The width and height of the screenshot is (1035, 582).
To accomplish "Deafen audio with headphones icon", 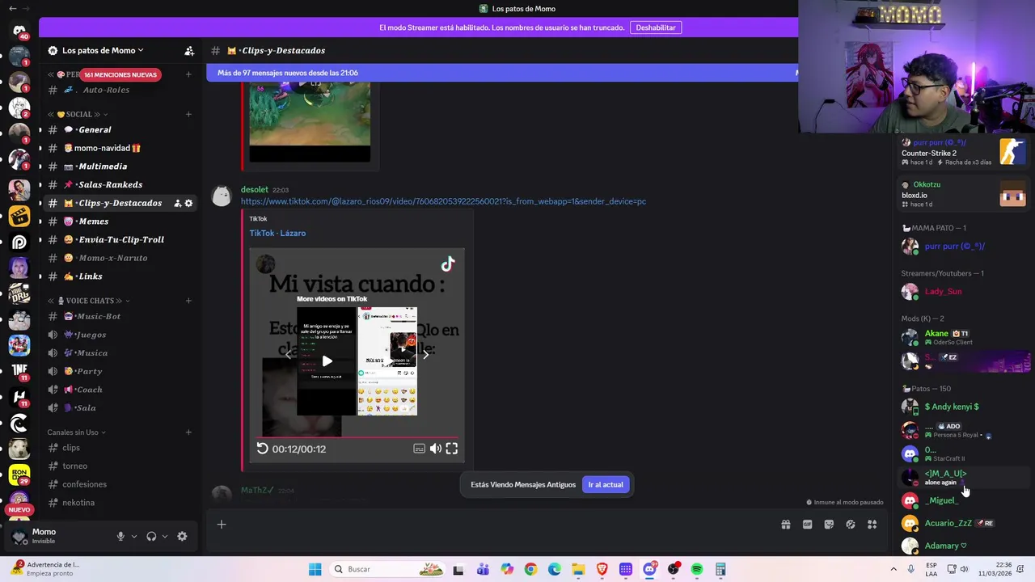I will point(151,536).
